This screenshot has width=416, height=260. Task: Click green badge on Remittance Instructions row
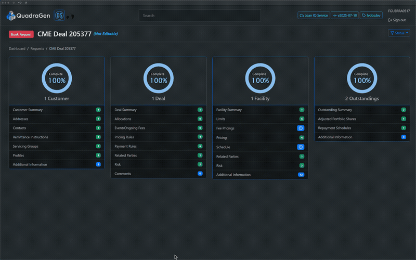[98, 137]
